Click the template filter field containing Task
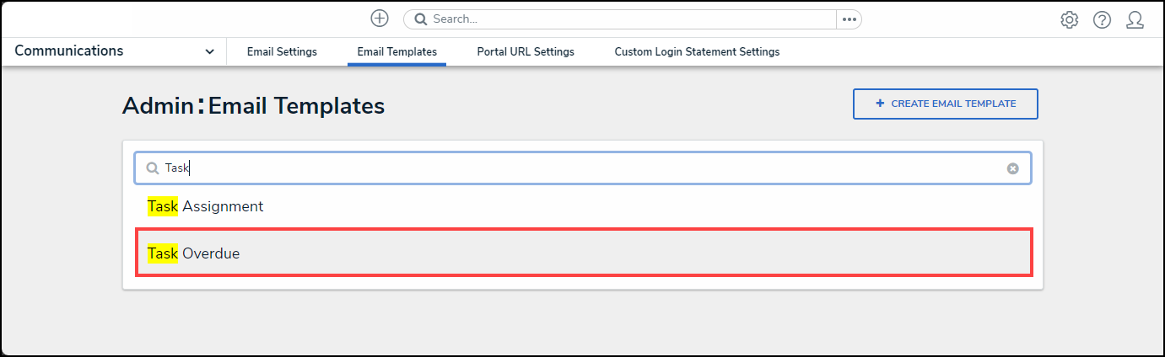The height and width of the screenshot is (357, 1165). pos(582,168)
